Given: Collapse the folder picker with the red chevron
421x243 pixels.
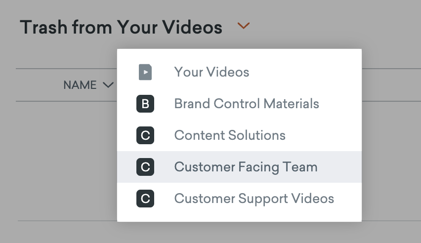Looking at the screenshot, I should pos(243,26).
